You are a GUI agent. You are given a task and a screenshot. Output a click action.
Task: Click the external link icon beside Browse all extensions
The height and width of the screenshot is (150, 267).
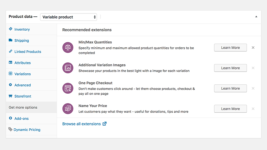coord(104,124)
